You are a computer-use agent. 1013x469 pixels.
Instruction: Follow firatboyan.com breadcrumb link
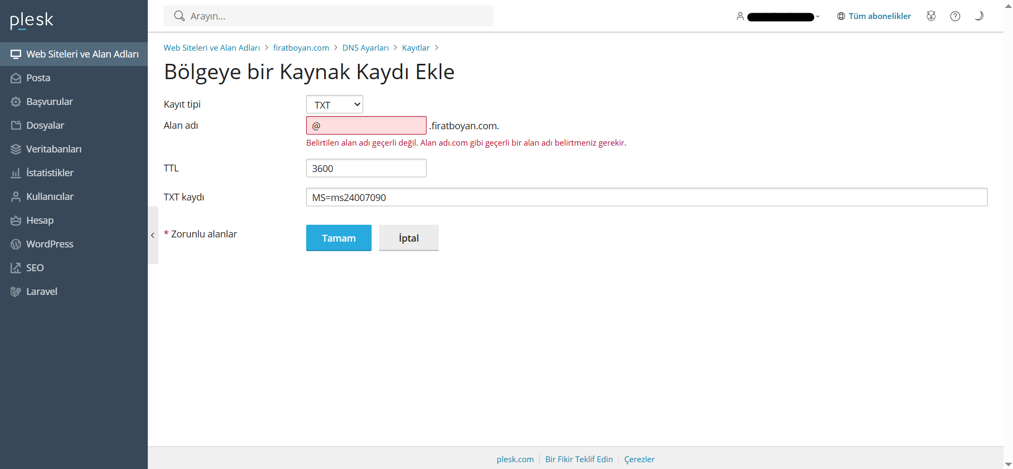pos(301,47)
